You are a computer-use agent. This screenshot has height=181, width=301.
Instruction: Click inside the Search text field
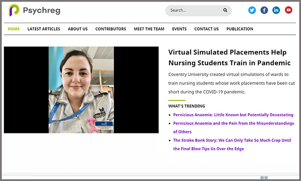coord(193,10)
